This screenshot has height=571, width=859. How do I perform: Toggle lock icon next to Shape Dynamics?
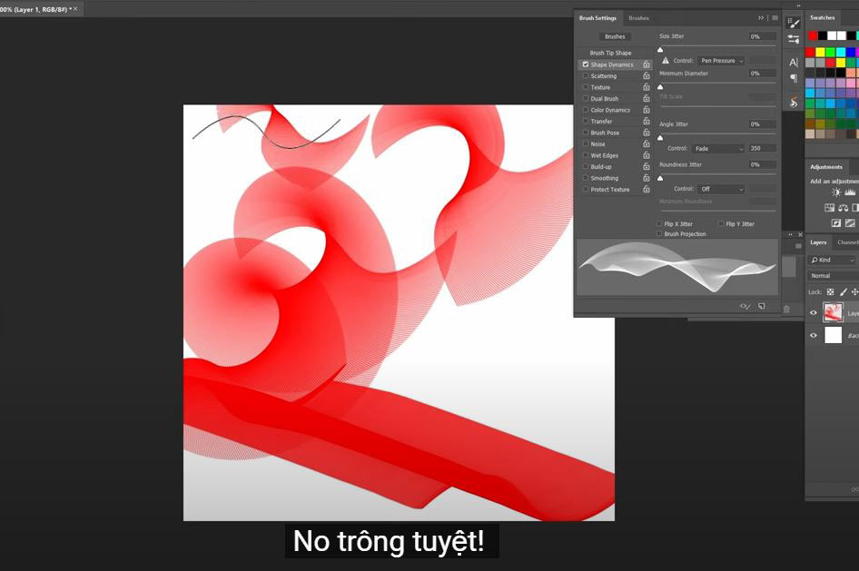tap(647, 64)
